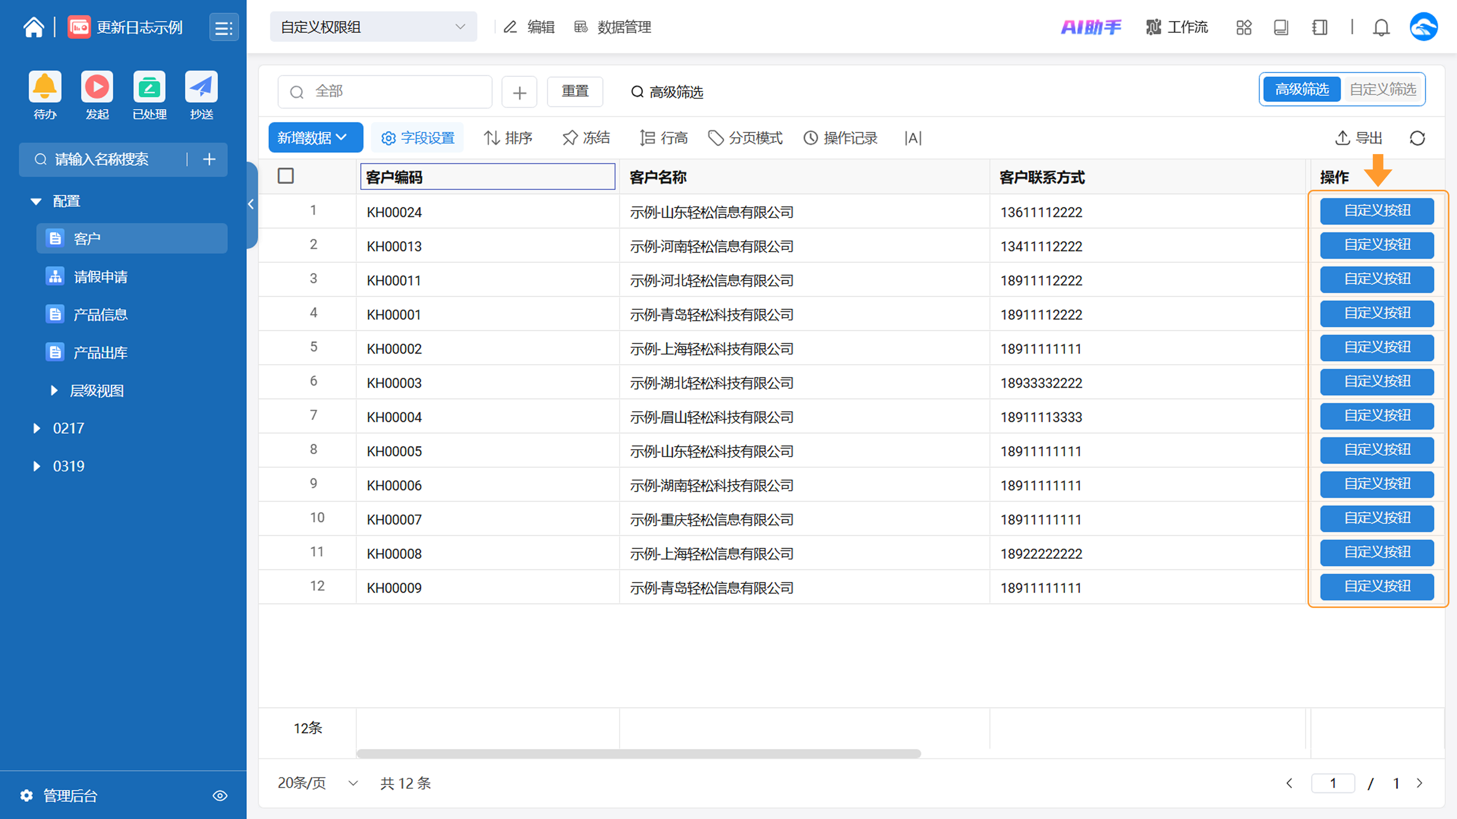Open 字段设置 field settings
Image resolution: width=1457 pixels, height=819 pixels.
click(x=417, y=138)
